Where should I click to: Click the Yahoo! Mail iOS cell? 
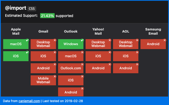[98, 56]
